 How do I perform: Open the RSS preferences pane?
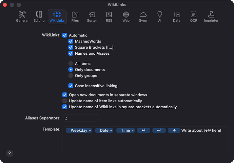pyautogui.click(x=109, y=17)
